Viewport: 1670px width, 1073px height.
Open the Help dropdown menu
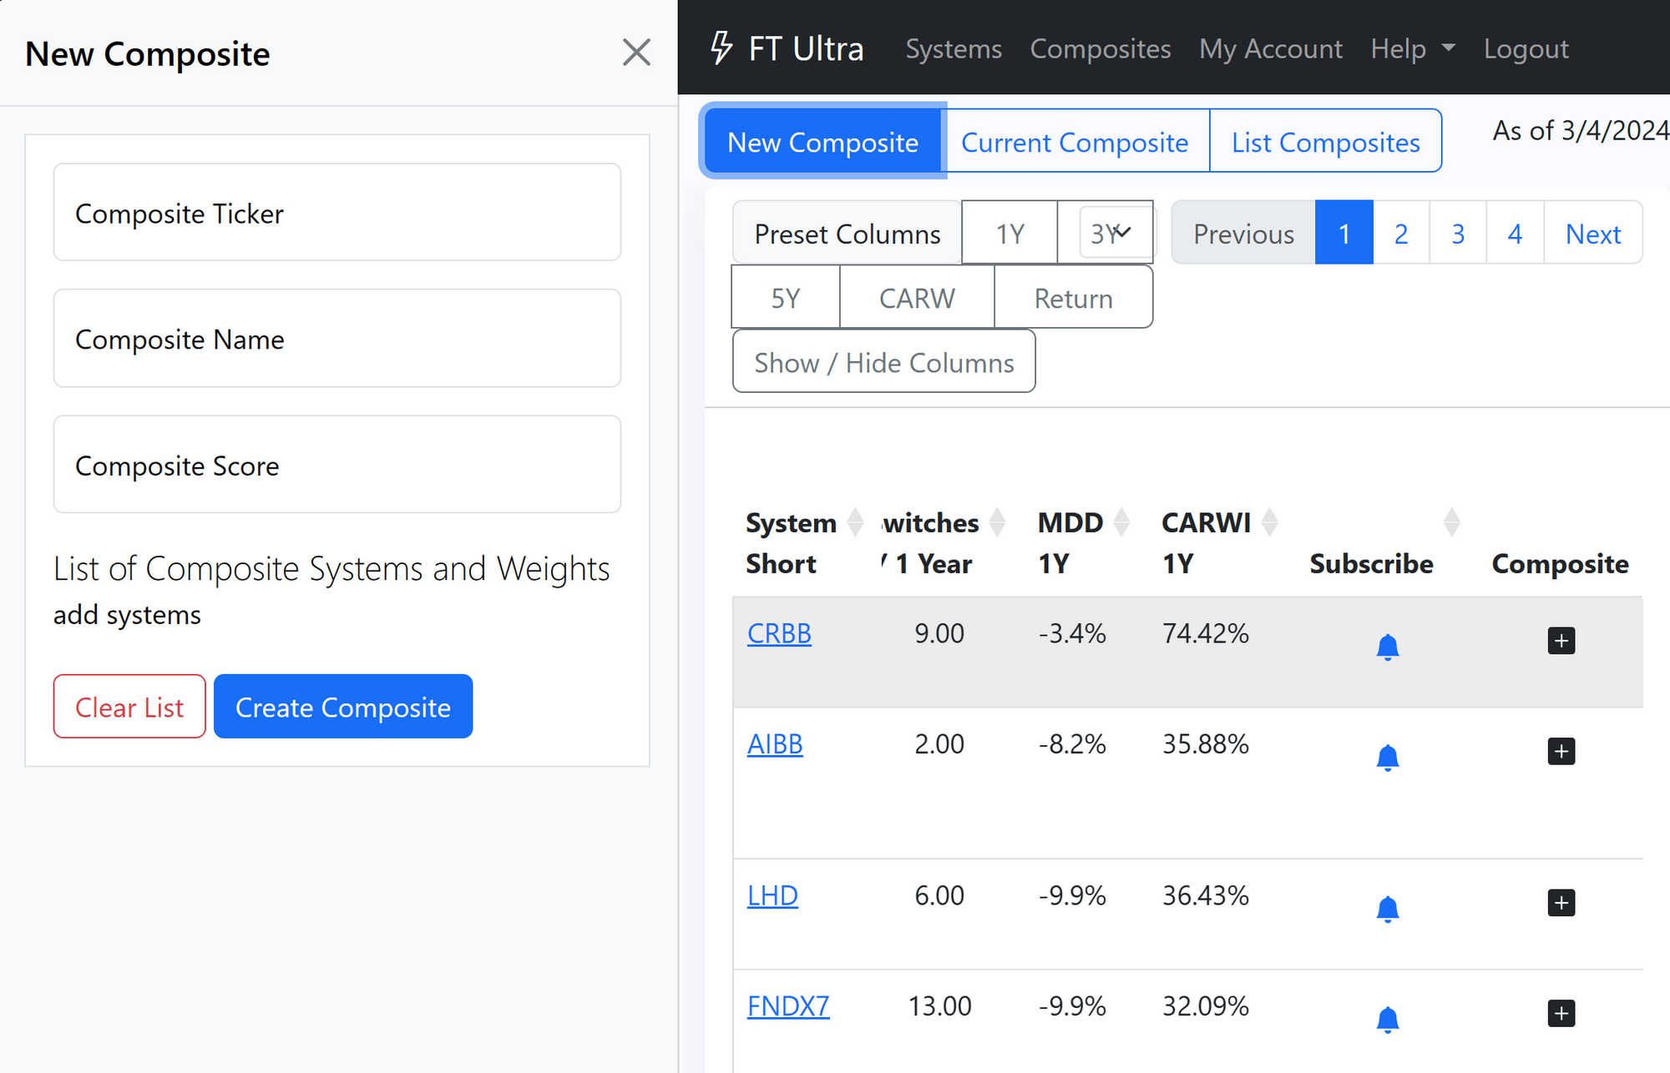1413,48
